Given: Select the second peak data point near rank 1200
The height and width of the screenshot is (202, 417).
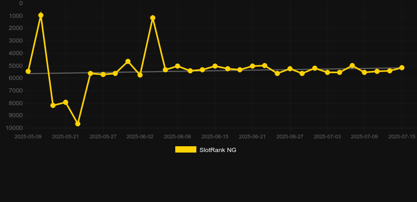Looking at the screenshot, I should tap(153, 18).
